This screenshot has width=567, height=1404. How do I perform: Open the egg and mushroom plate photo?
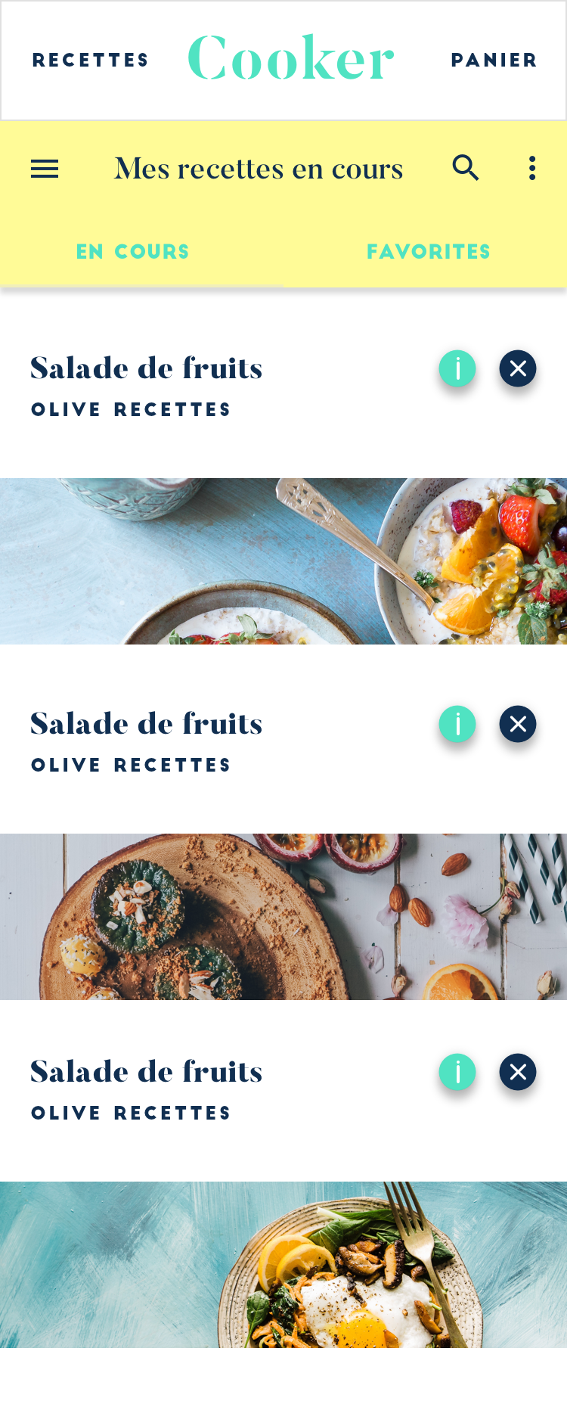(x=283, y=1265)
